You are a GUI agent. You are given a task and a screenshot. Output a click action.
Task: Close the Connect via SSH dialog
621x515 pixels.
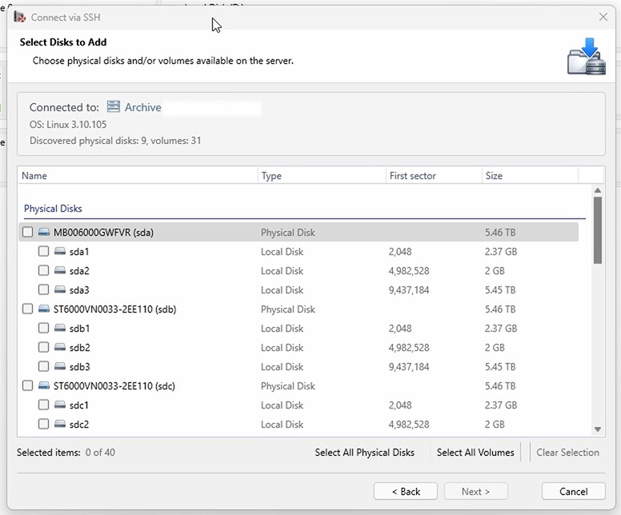click(603, 17)
